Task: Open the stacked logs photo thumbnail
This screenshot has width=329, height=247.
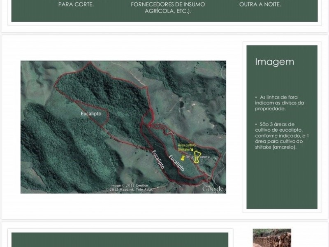Action: [272, 238]
